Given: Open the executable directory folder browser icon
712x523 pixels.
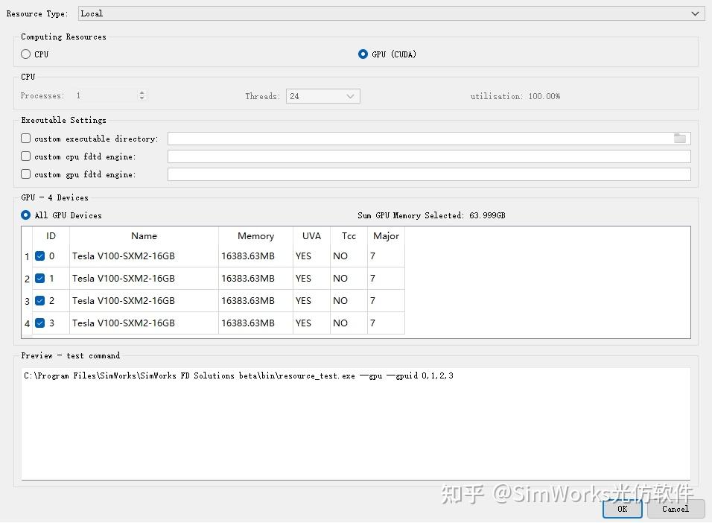Looking at the screenshot, I should 680,138.
